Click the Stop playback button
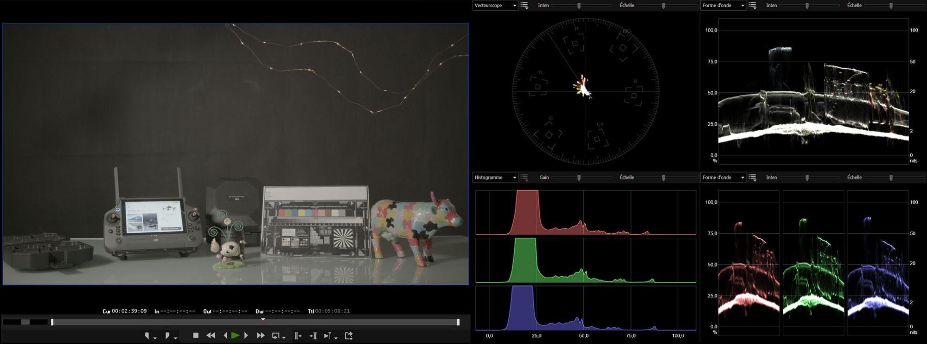927x344 pixels. click(196, 335)
